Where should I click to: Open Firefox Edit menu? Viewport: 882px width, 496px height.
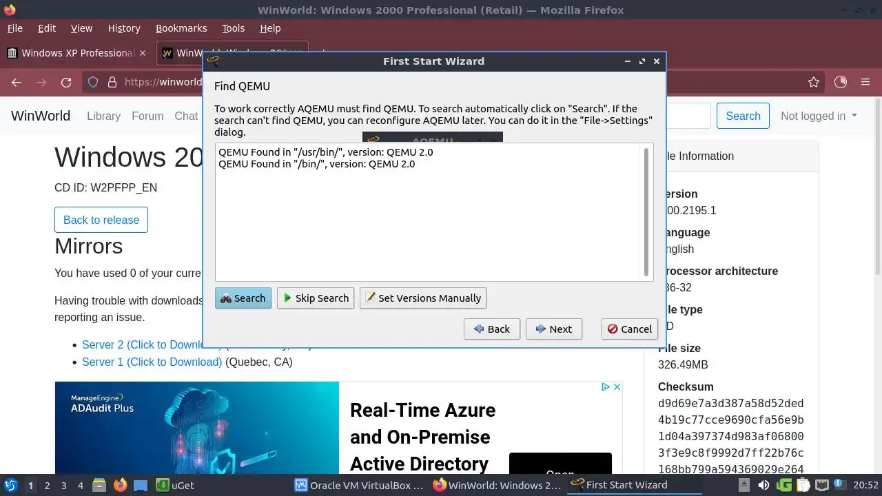(47, 28)
